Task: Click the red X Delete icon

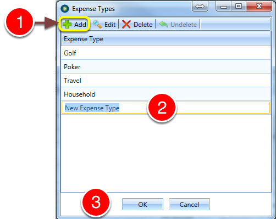Action: click(126, 24)
